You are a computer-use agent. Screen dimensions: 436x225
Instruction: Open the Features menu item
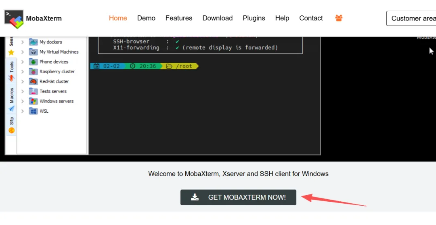pyautogui.click(x=179, y=18)
